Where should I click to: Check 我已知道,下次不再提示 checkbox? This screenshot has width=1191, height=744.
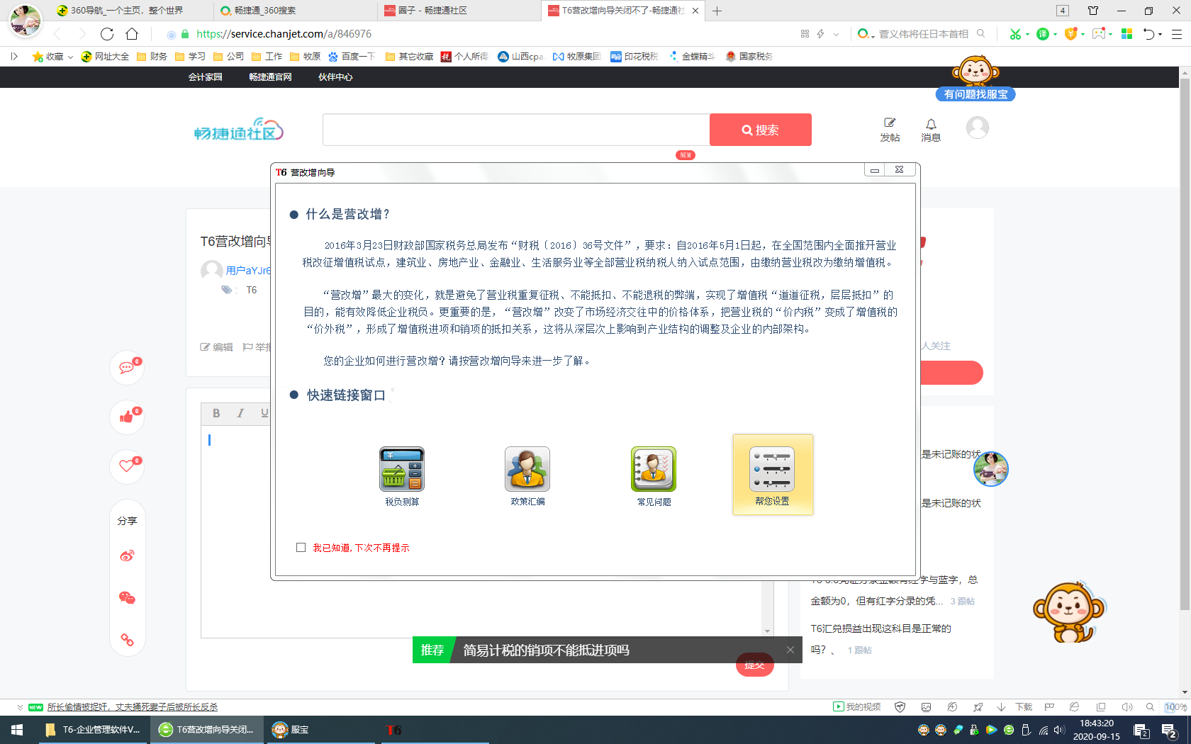(301, 548)
